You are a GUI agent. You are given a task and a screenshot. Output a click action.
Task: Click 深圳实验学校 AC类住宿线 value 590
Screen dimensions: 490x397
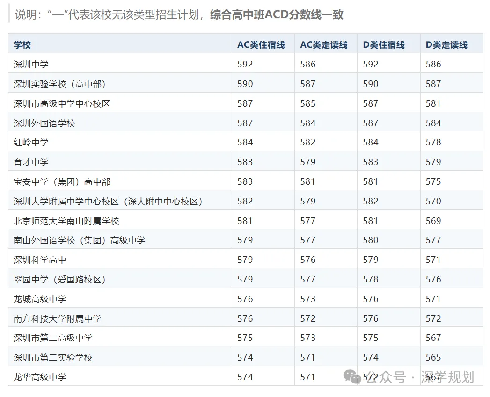pos(245,84)
